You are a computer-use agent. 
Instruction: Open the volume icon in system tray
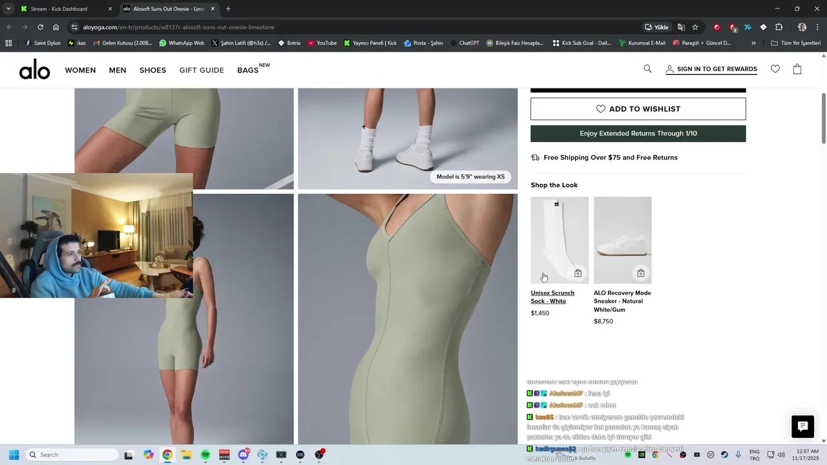click(x=781, y=455)
